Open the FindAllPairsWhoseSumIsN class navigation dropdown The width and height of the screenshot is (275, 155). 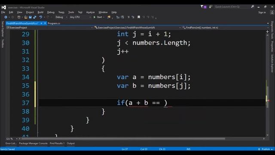137,28
